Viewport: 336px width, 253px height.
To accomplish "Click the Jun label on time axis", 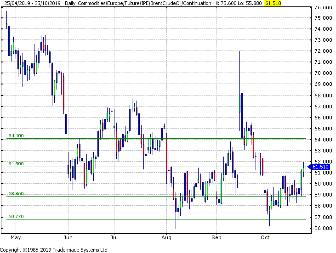I will (68, 237).
